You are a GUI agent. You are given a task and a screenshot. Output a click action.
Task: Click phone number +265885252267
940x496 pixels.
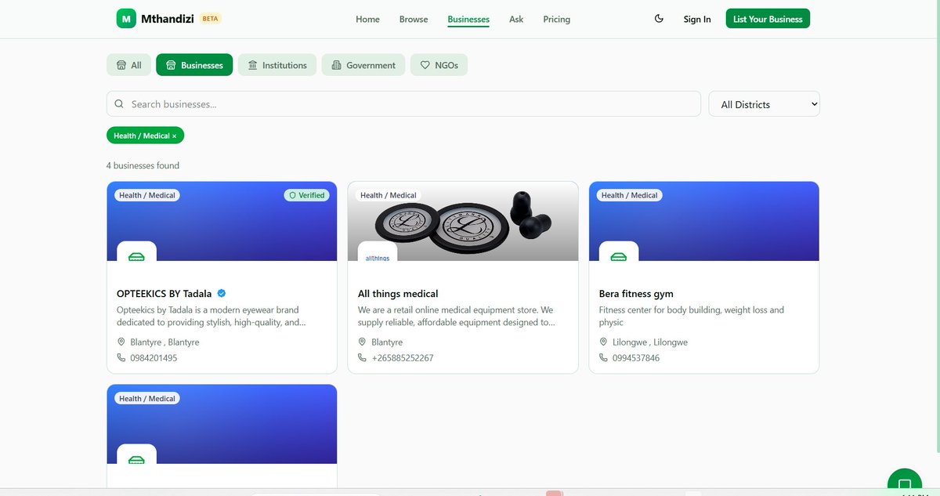[403, 358]
